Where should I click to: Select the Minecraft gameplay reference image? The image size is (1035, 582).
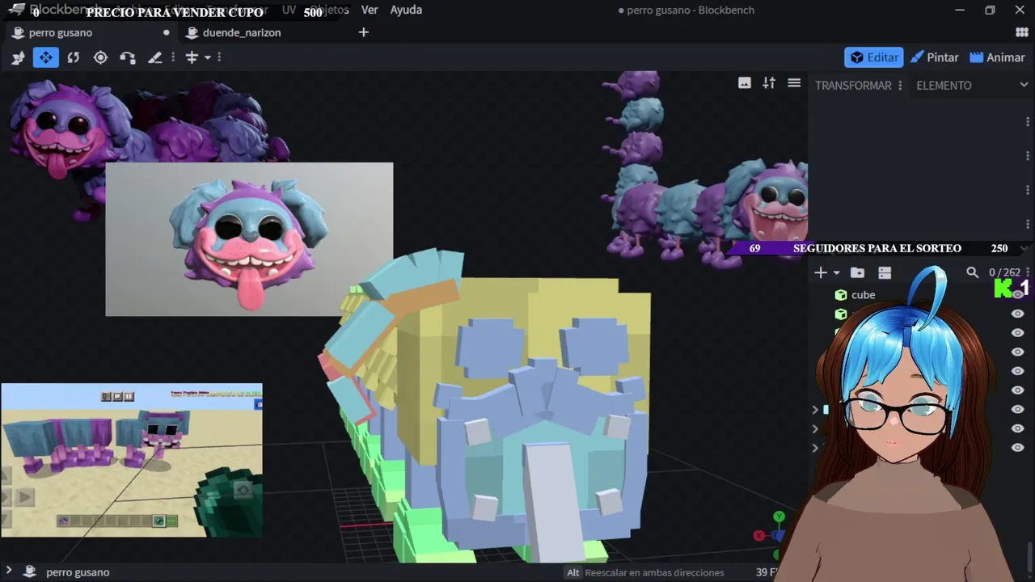click(132, 460)
